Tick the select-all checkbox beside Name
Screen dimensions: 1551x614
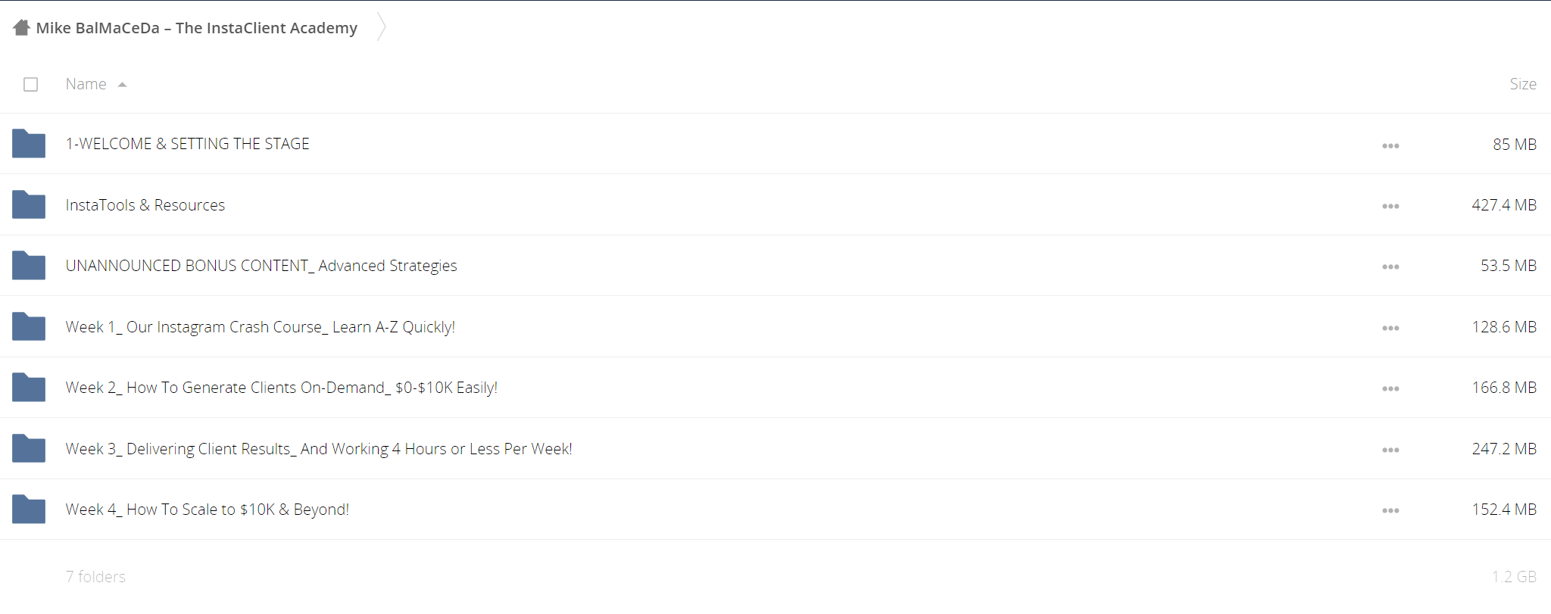tap(31, 84)
